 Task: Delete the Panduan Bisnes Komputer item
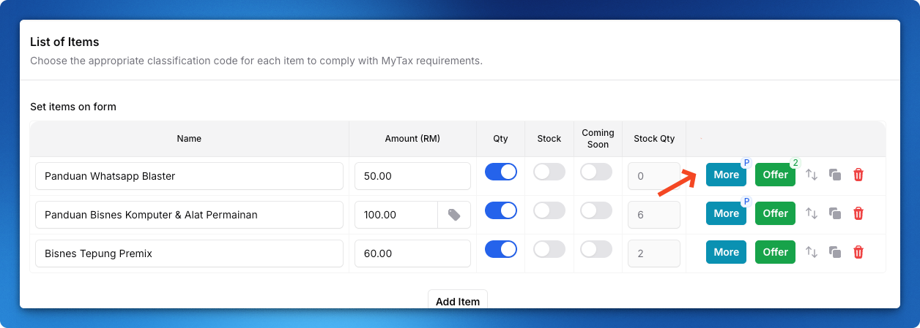click(858, 213)
